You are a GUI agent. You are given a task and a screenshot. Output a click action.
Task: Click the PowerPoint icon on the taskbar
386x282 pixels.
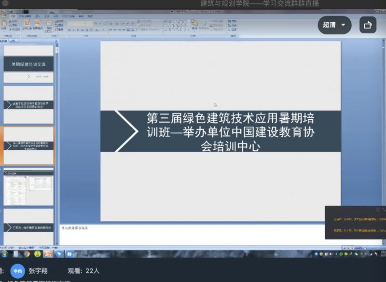tap(48, 254)
